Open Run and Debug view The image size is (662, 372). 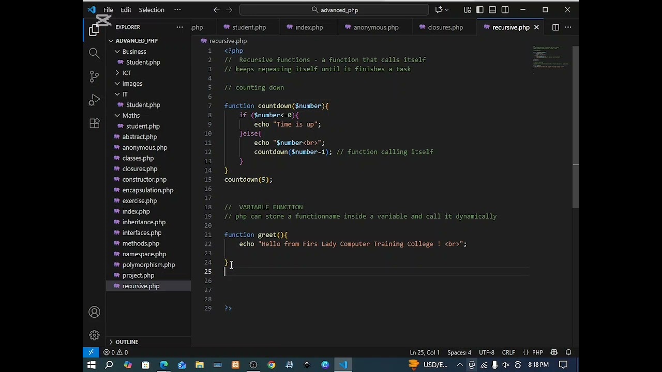tap(94, 100)
